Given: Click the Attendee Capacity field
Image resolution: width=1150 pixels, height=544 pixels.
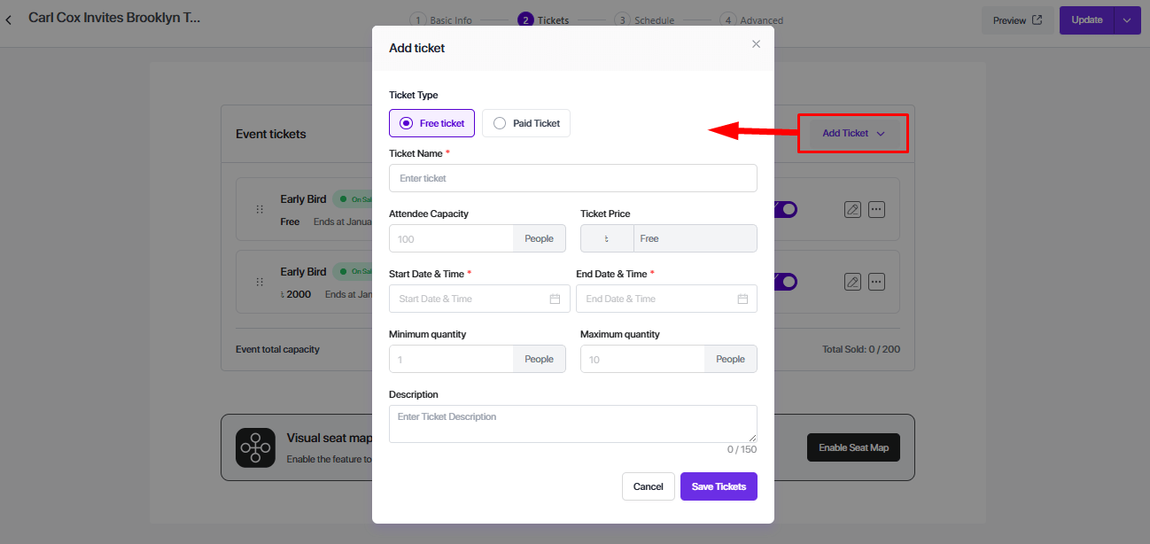Looking at the screenshot, I should click(x=451, y=238).
